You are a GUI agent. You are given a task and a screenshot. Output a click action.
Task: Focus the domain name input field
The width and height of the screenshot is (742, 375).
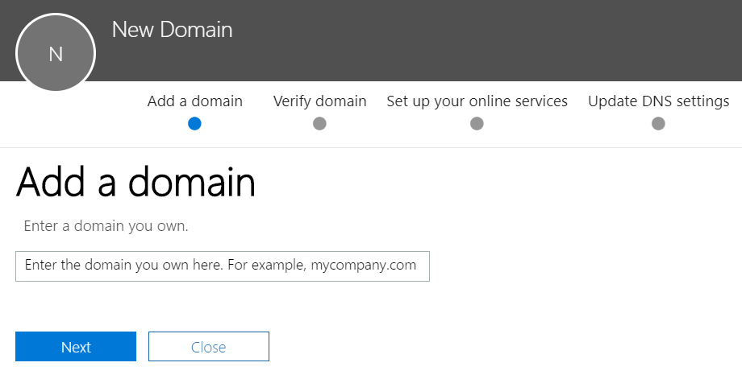[223, 266]
